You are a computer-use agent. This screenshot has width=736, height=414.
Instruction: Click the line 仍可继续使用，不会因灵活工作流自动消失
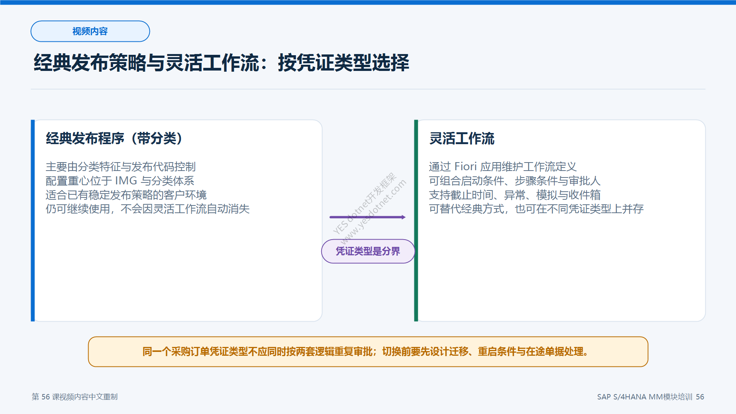[148, 209]
